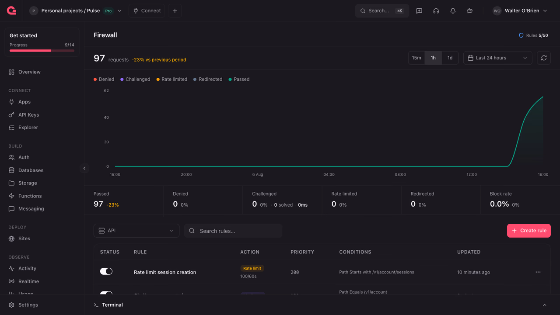The image size is (560, 315).
Task: Click the ACTION column header
Action: tap(250, 252)
